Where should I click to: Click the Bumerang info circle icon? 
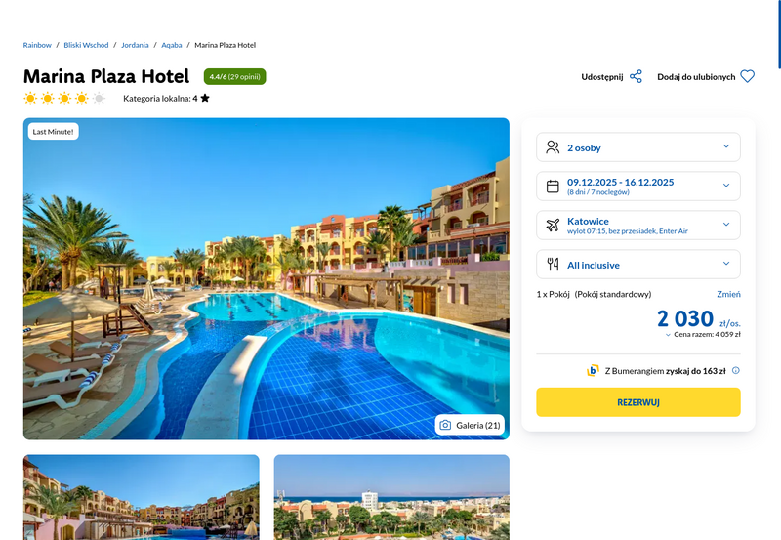point(736,370)
